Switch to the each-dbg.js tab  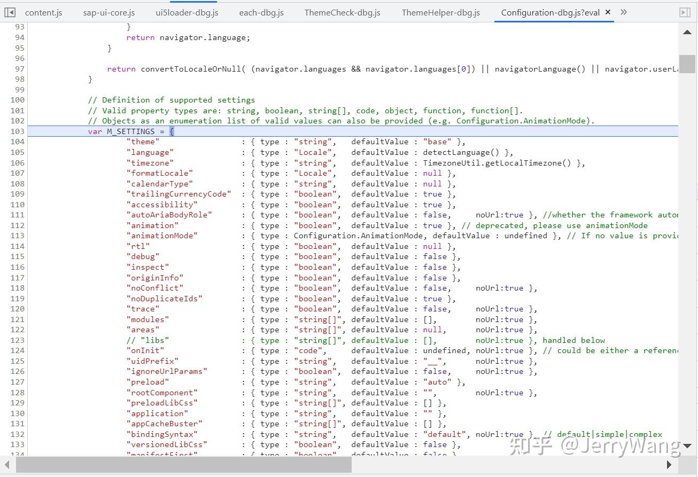(x=262, y=12)
